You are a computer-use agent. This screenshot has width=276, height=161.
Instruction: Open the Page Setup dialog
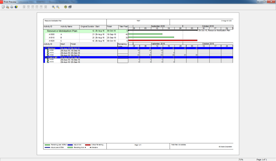coord(3,7)
